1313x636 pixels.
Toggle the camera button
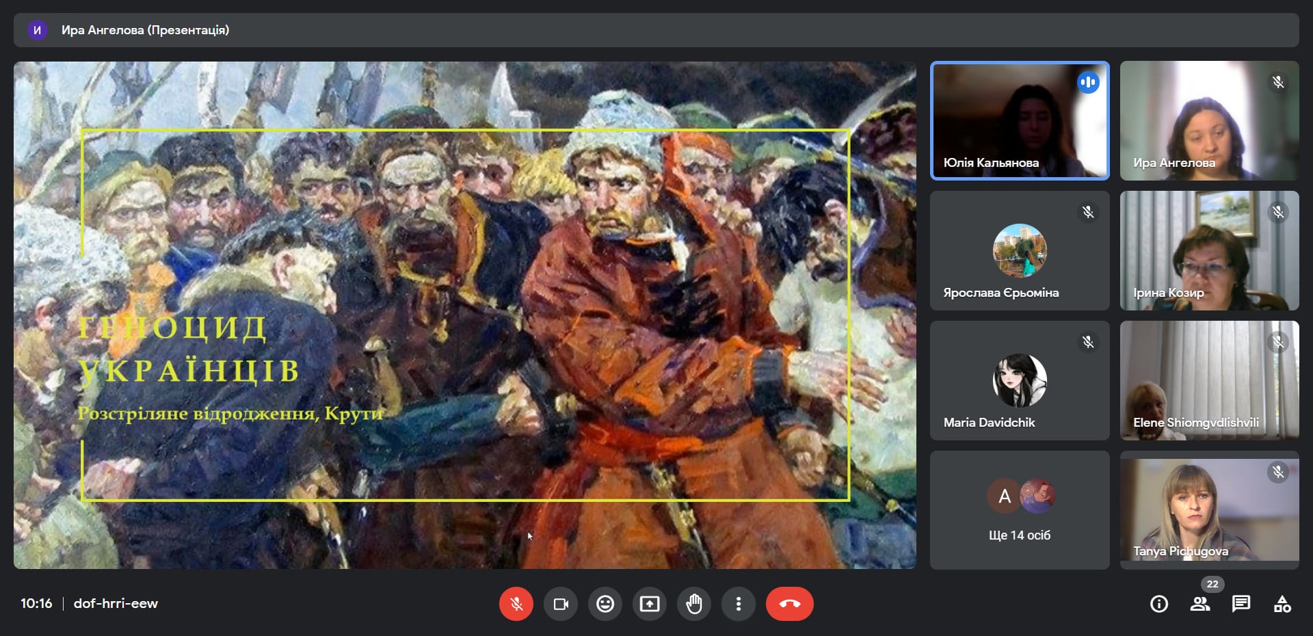(x=561, y=604)
